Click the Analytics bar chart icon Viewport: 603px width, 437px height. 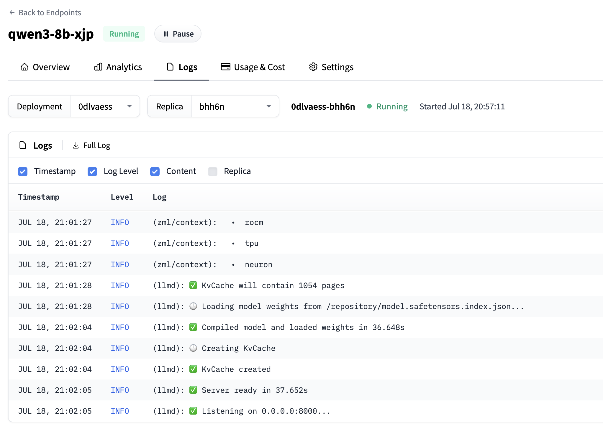pos(98,67)
